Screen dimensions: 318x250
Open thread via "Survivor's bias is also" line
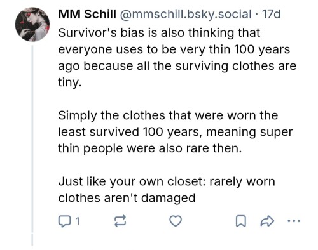click(x=159, y=33)
